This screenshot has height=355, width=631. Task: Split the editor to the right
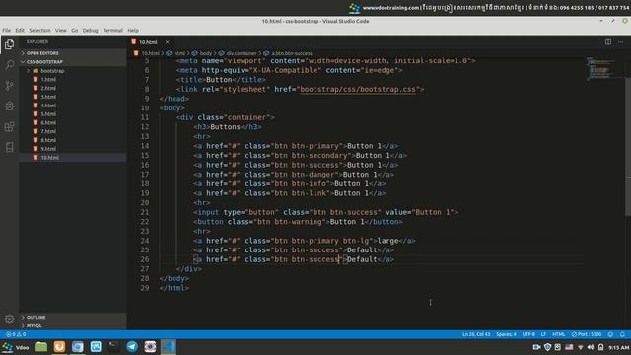point(608,41)
